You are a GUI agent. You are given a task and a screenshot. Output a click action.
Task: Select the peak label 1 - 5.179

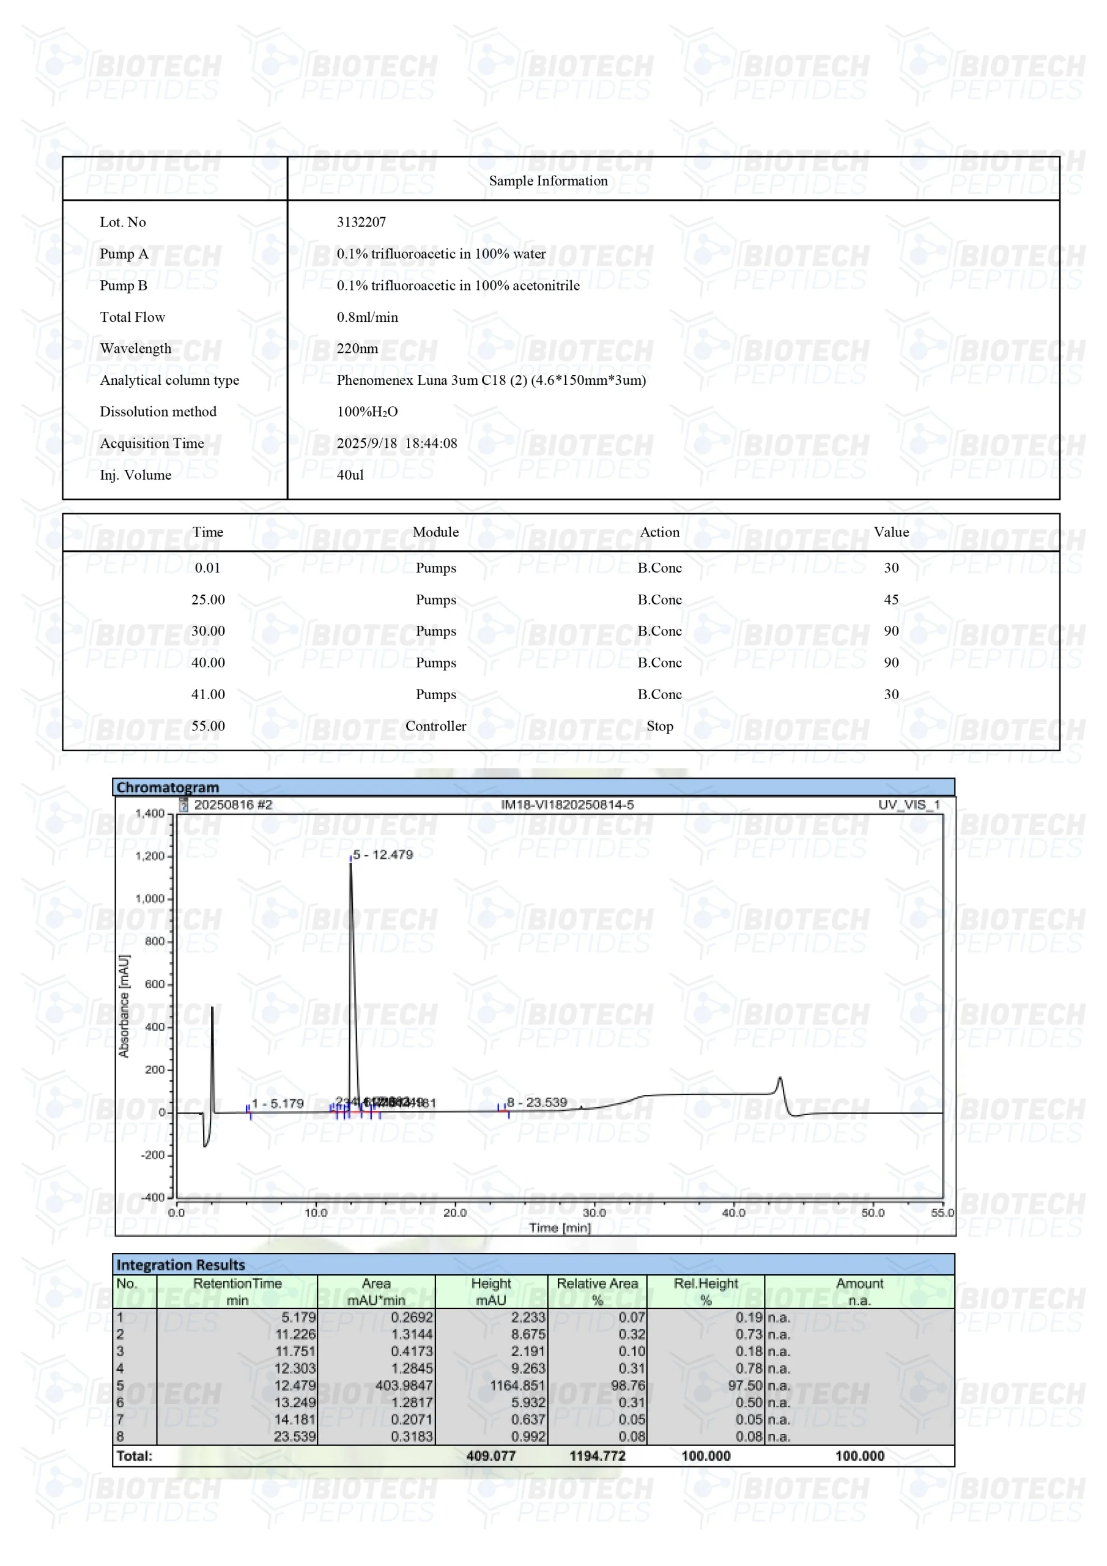tap(277, 1104)
